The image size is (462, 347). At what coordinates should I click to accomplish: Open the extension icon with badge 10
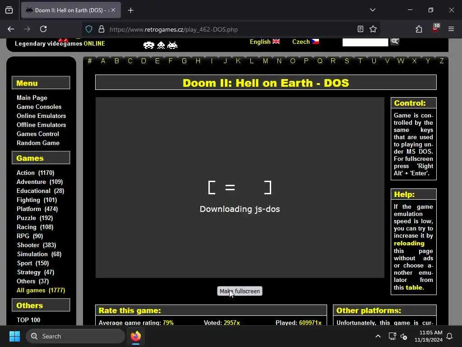click(x=435, y=28)
